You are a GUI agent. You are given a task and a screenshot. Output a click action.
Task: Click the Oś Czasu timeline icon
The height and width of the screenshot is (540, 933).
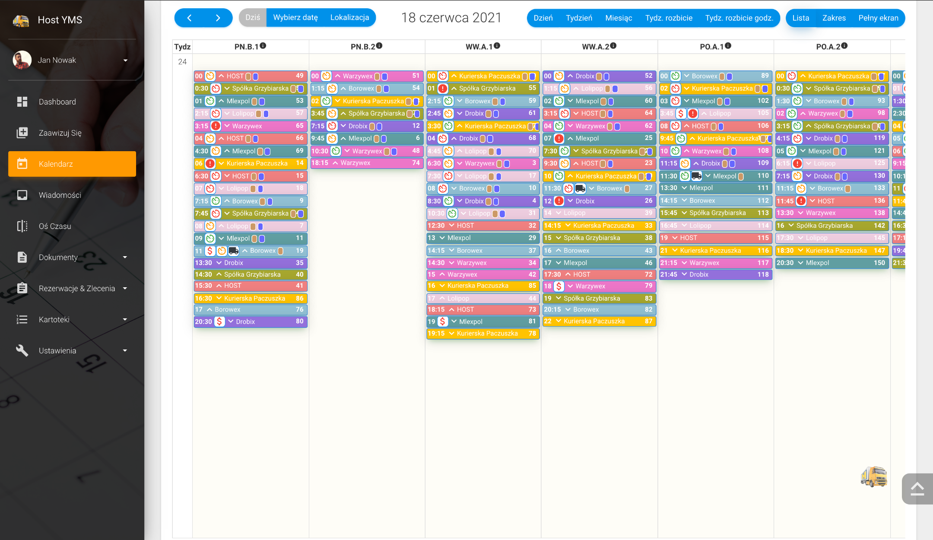(x=22, y=226)
